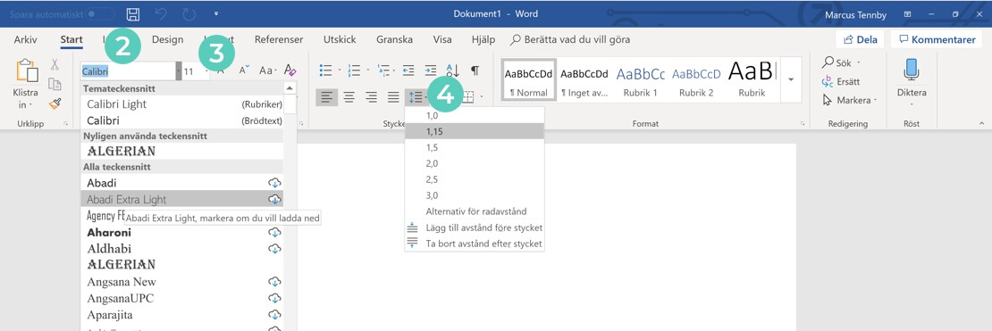Viewport: 992px width, 331px height.
Task: Open the Hjälp tab
Action: pos(483,39)
